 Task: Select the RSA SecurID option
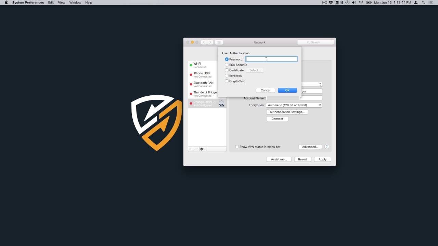point(227,65)
